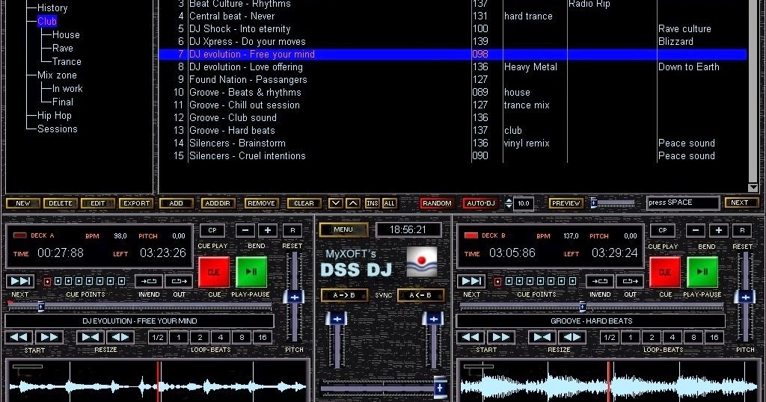Bend Deck A pitch down with minus
766x402 pixels.
pyautogui.click(x=245, y=230)
